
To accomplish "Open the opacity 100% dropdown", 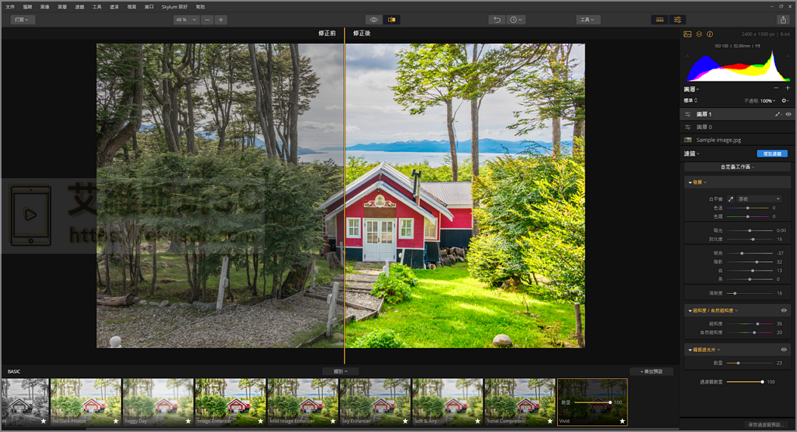I will tap(768, 101).
